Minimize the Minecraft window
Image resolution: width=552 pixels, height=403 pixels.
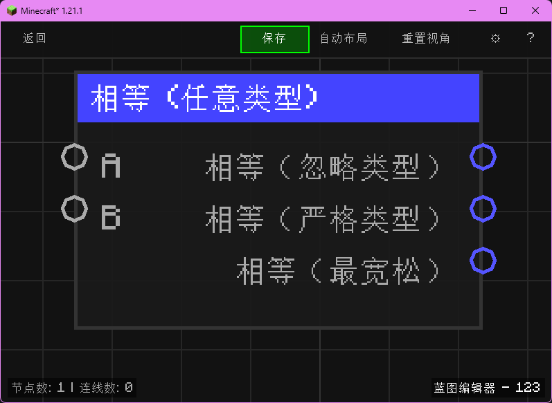click(472, 10)
